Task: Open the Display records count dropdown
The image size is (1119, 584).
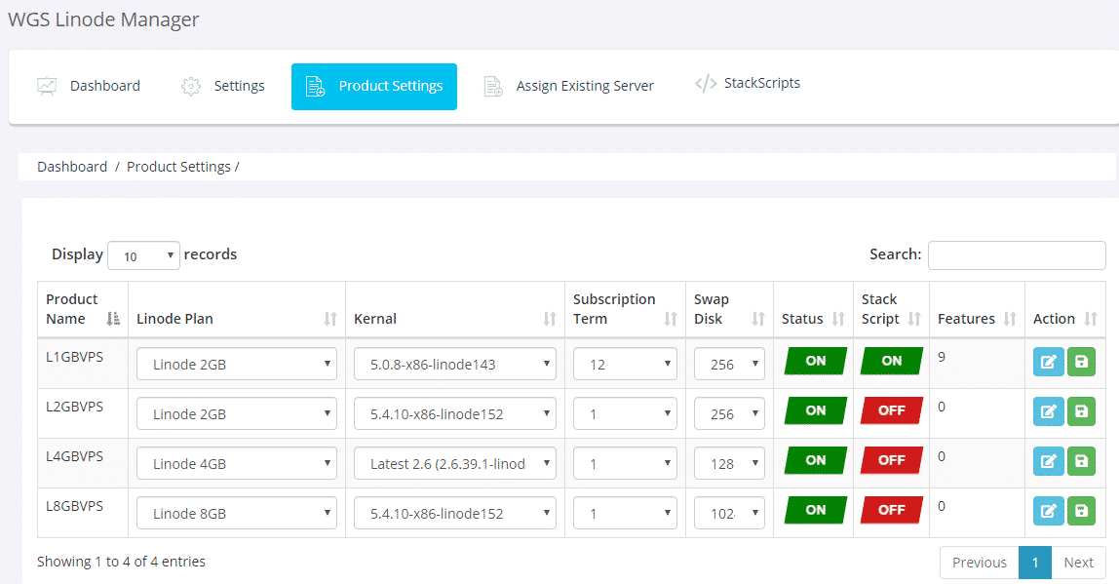Action: [143, 255]
